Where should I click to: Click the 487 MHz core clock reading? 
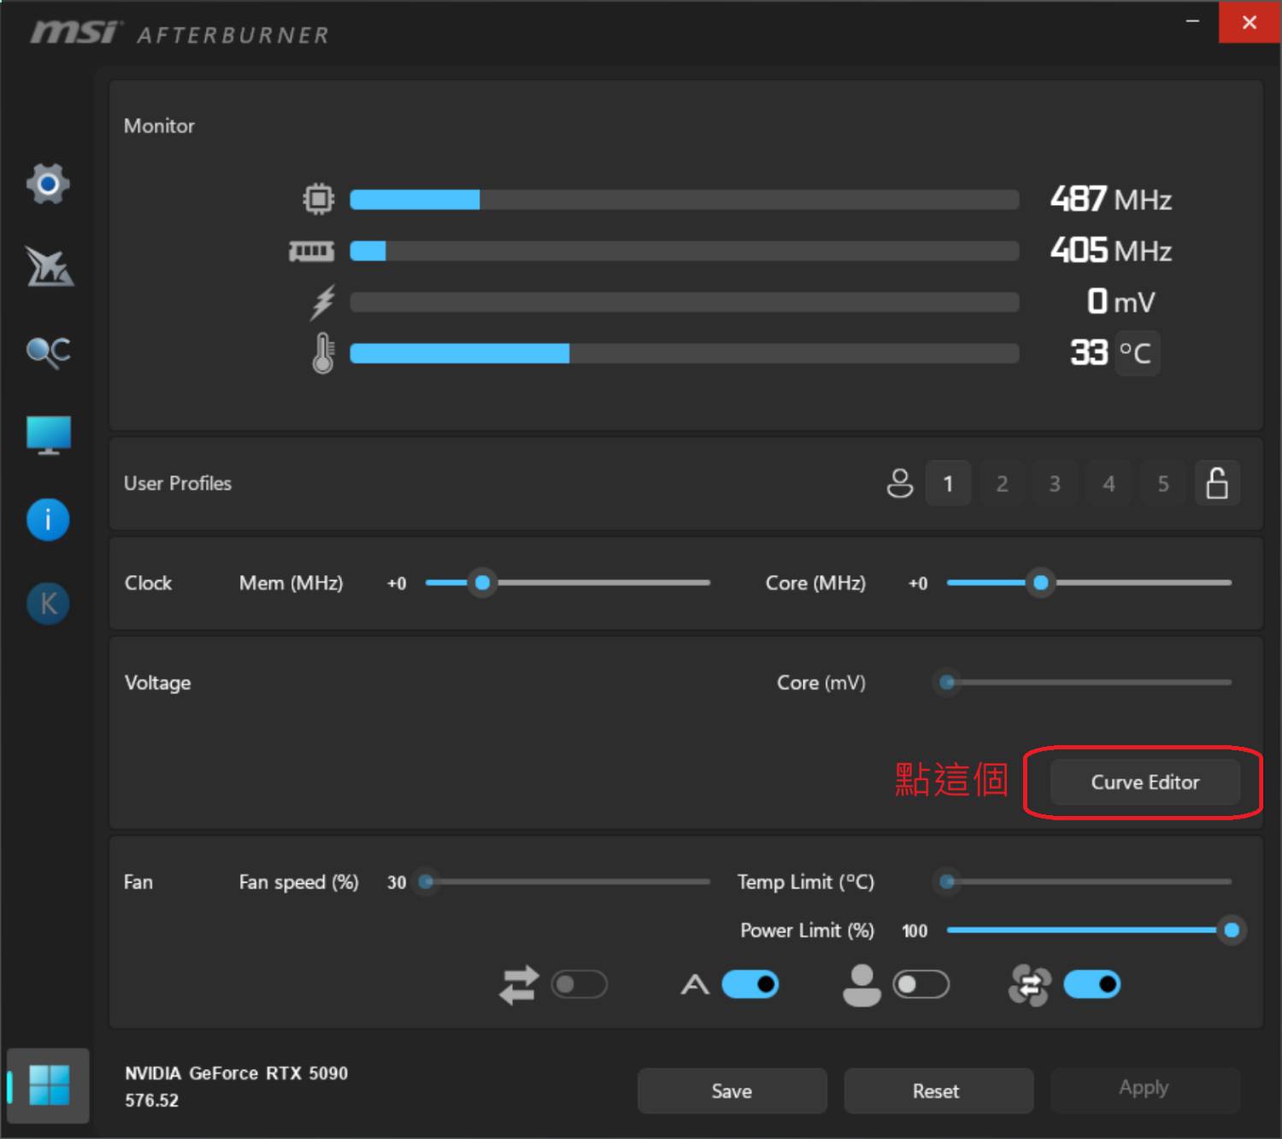coord(1111,199)
